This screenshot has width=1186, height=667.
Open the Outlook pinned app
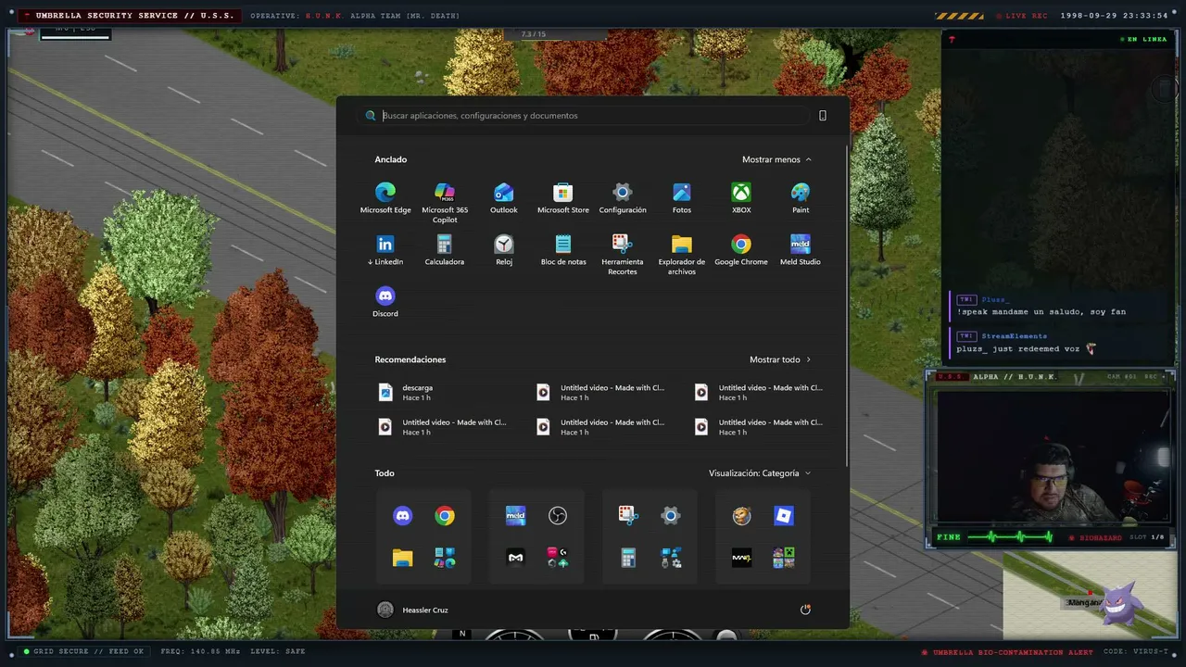[x=504, y=198]
